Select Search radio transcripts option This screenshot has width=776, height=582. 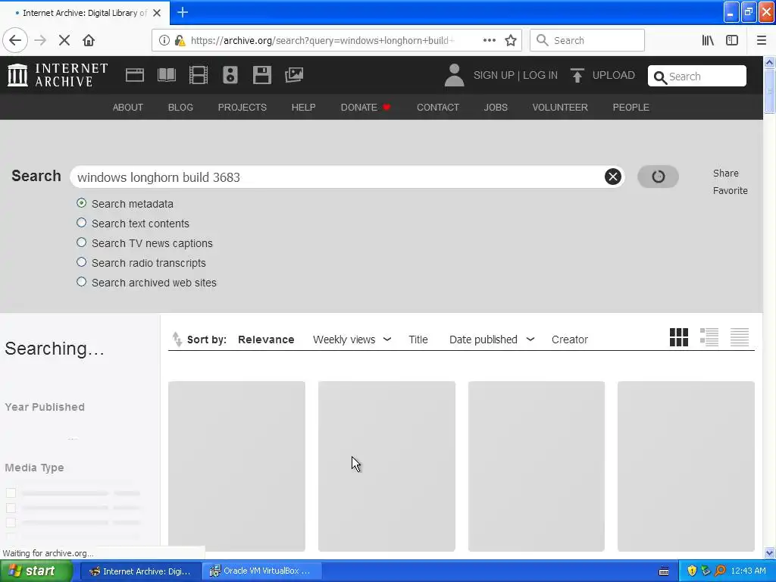[x=81, y=262]
